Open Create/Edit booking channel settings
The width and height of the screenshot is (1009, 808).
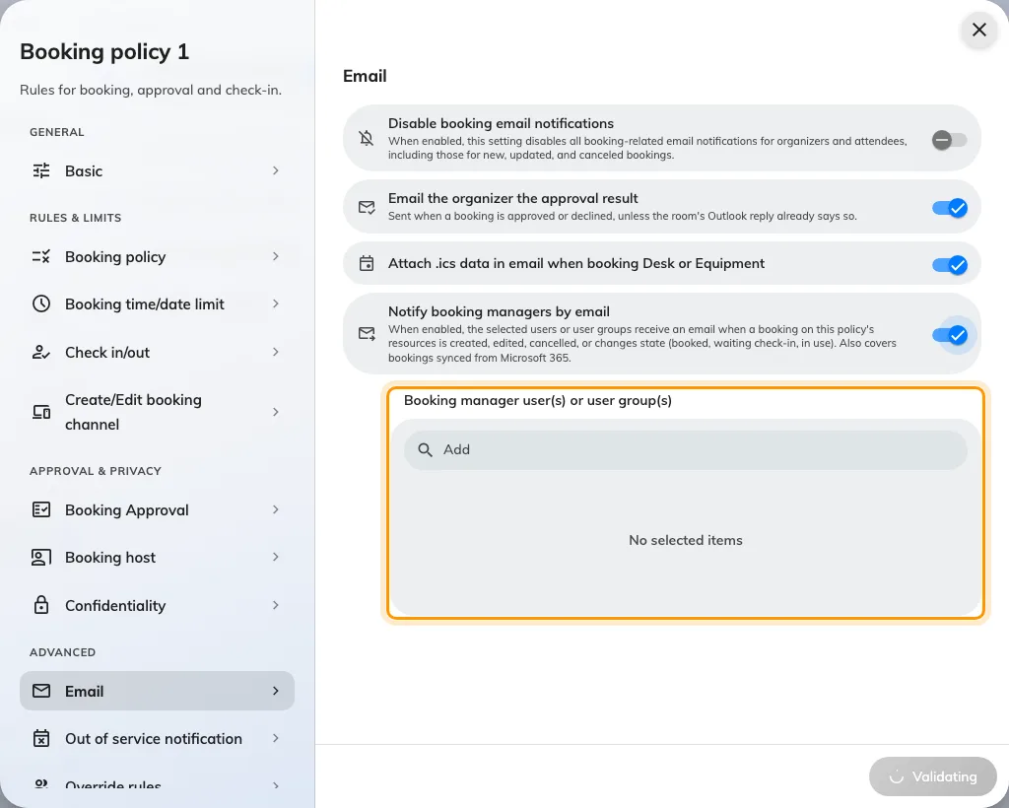157,412
